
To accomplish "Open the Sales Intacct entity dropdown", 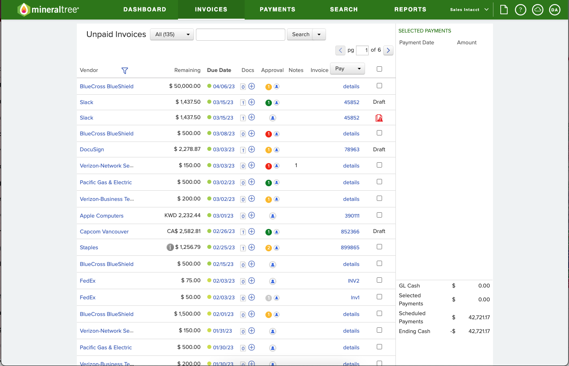I will pos(469,9).
